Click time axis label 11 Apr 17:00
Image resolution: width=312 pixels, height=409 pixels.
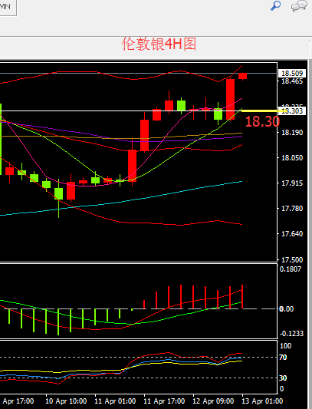pyautogui.click(x=164, y=401)
